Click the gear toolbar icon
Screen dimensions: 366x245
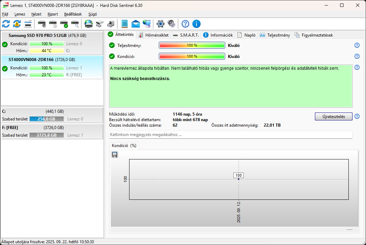pos(160,24)
